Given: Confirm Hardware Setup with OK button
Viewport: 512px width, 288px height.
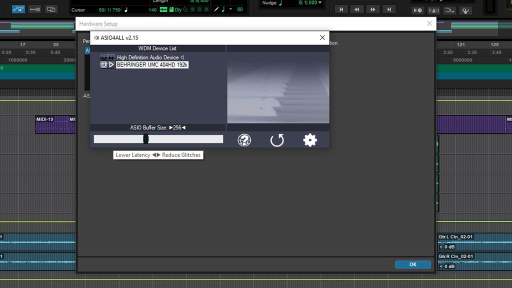Looking at the screenshot, I should click(x=413, y=264).
